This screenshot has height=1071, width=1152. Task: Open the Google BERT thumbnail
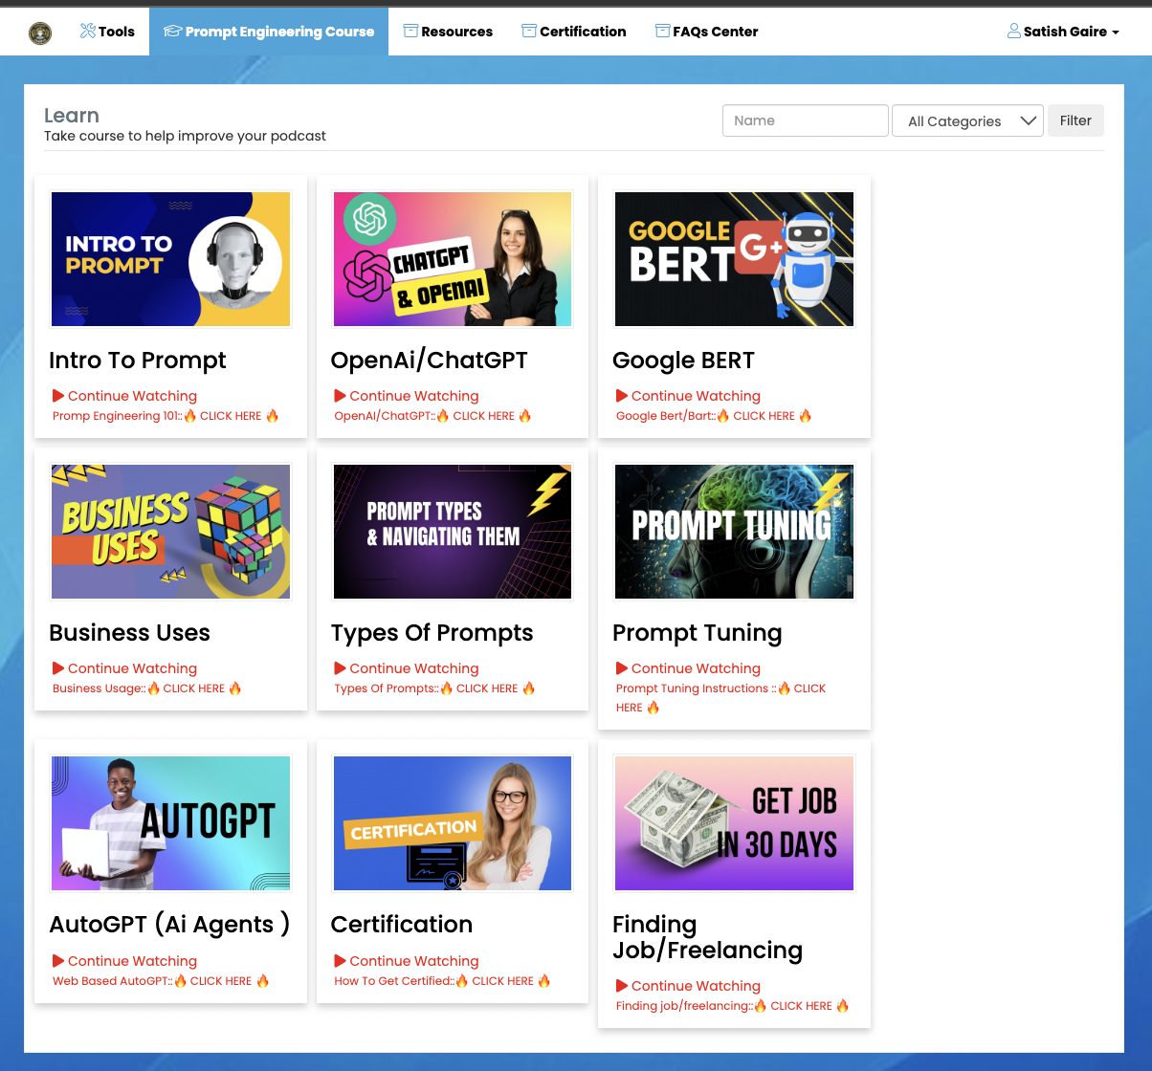tap(734, 259)
